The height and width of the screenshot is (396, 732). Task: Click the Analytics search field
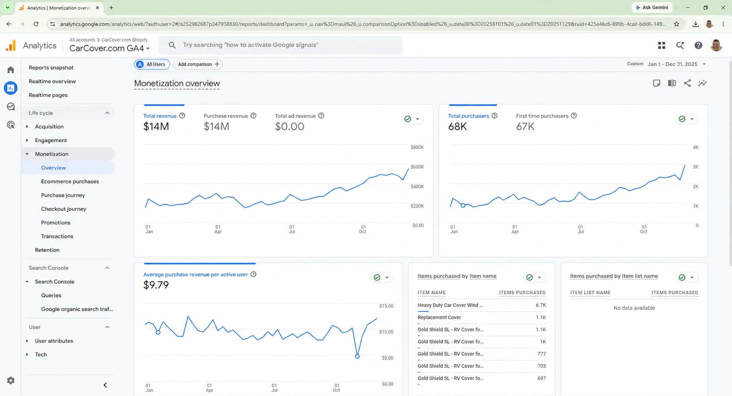(281, 45)
